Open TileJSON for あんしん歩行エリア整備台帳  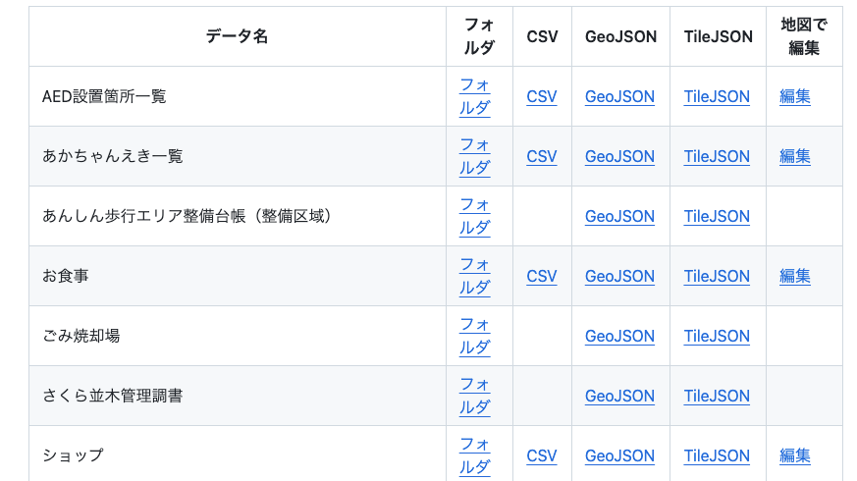pyautogui.click(x=717, y=217)
